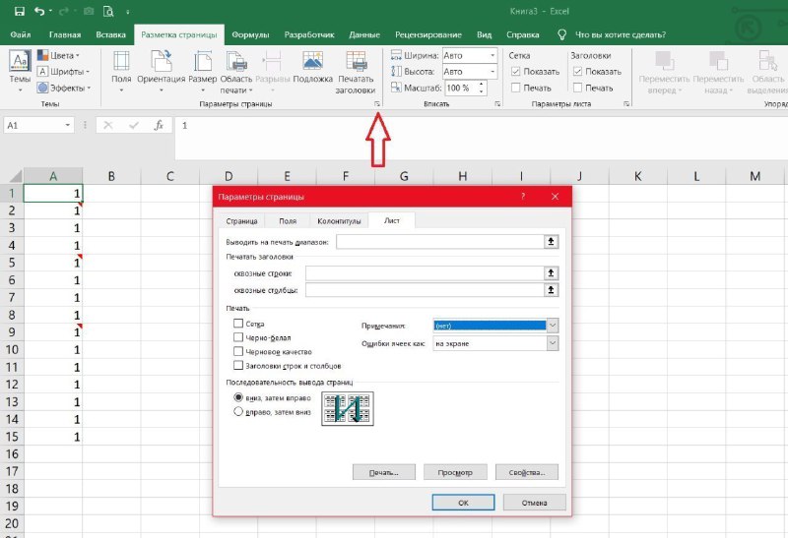Select the вниз, затем вправо radio button
The image size is (788, 538).
click(x=238, y=397)
